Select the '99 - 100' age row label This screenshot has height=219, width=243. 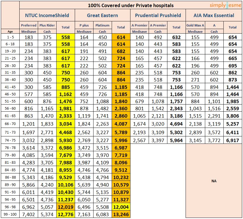(x=10, y=214)
